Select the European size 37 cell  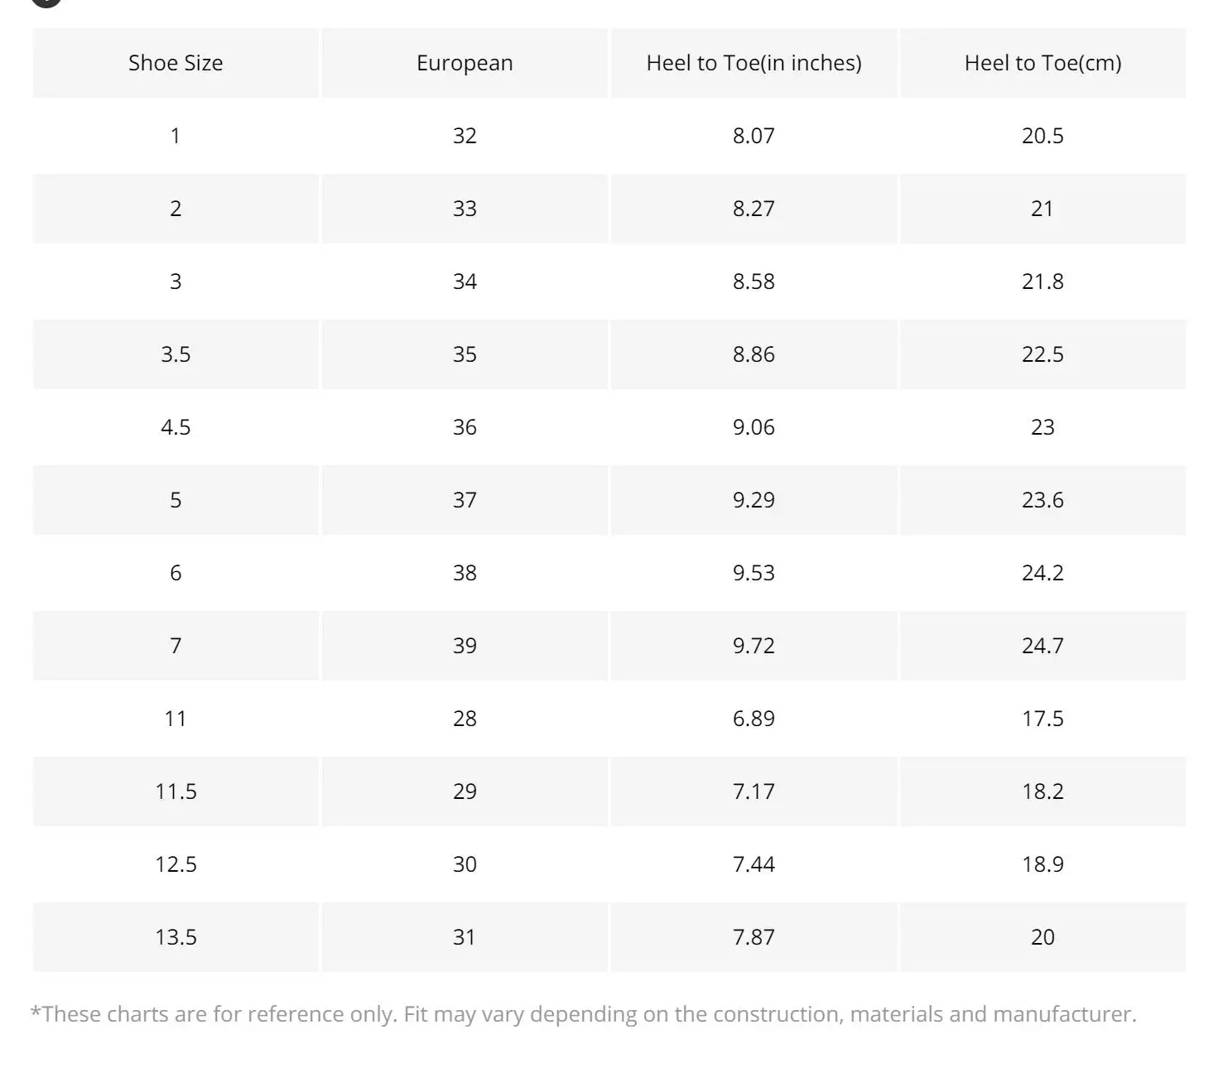pos(465,500)
